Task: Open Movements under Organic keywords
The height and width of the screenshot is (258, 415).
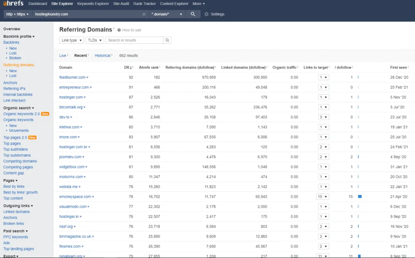Action: pos(19,130)
